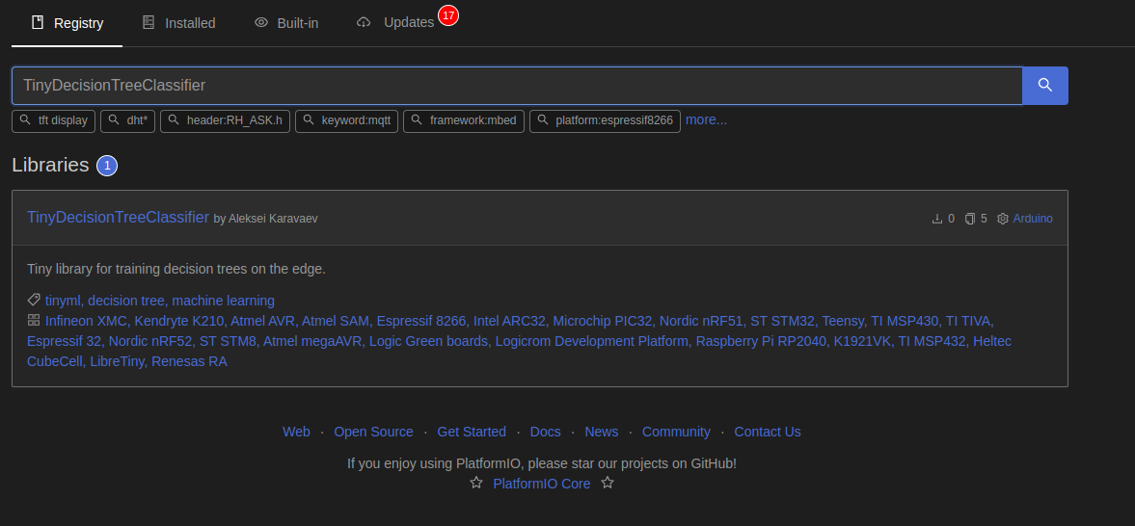Screen dimensions: 1135x526
Task: Open the TinyDecisionTreeClassifier library title
Action: [x=118, y=217]
